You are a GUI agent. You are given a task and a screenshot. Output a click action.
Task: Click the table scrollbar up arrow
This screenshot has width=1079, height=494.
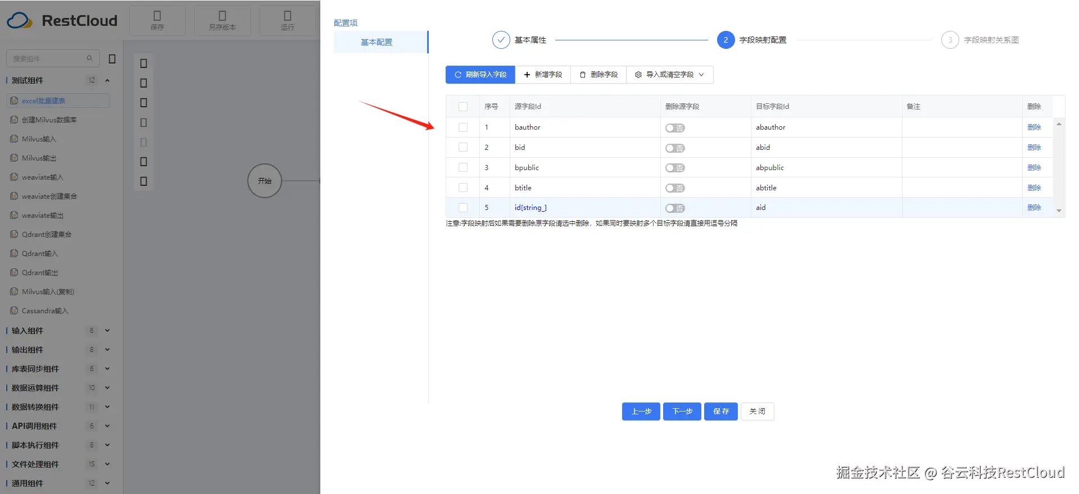(x=1059, y=124)
